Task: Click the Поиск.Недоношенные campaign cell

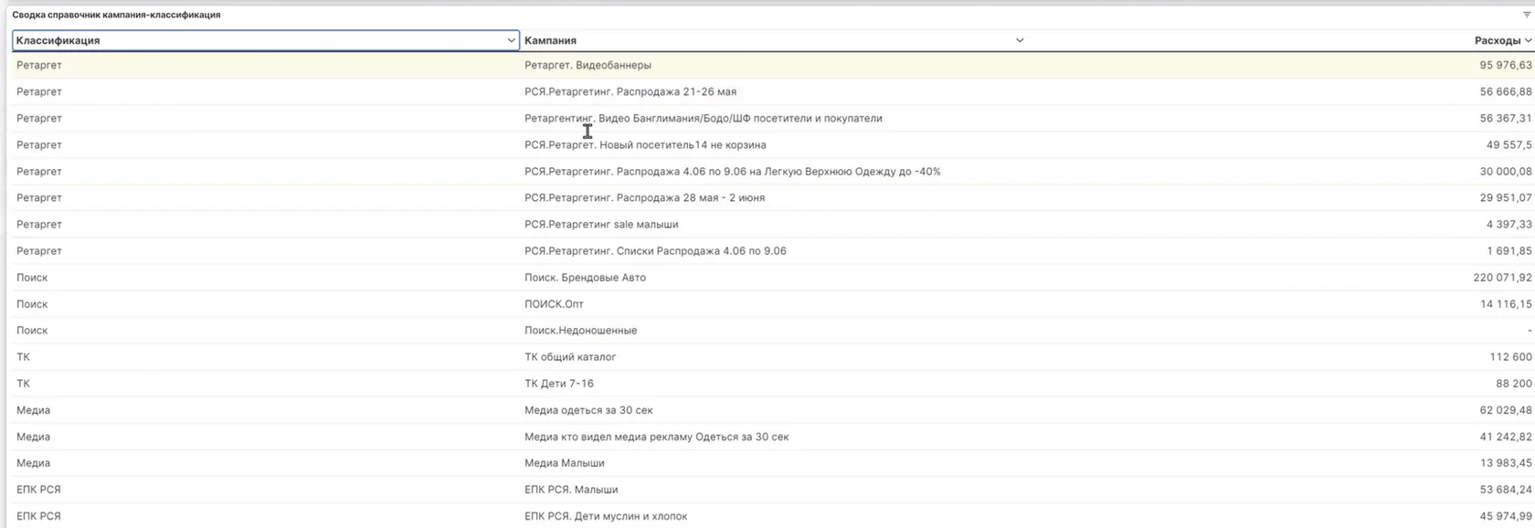Action: coord(580,330)
